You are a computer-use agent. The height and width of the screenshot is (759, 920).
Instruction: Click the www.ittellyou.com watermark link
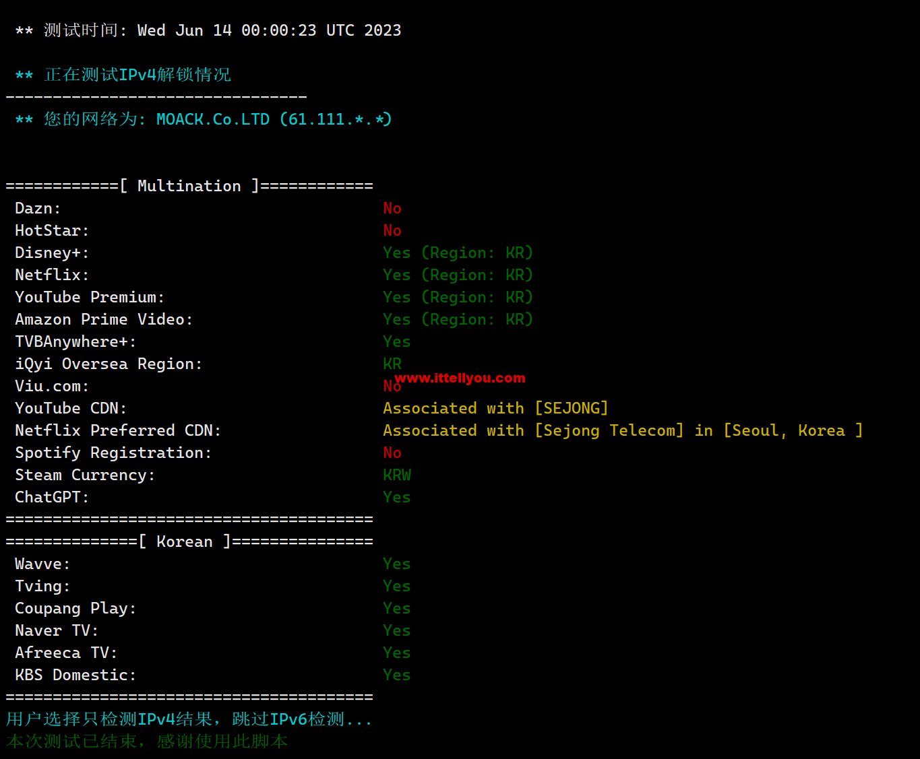[460, 378]
